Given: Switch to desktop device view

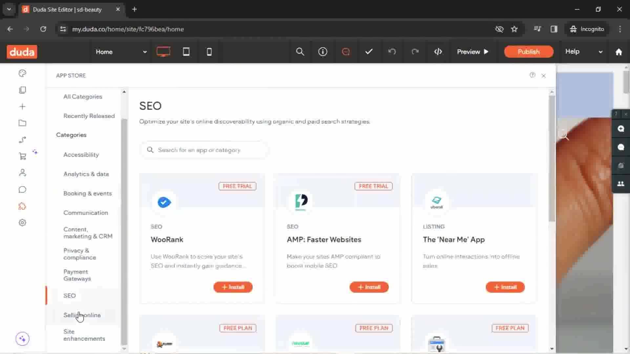Looking at the screenshot, I should (163, 52).
